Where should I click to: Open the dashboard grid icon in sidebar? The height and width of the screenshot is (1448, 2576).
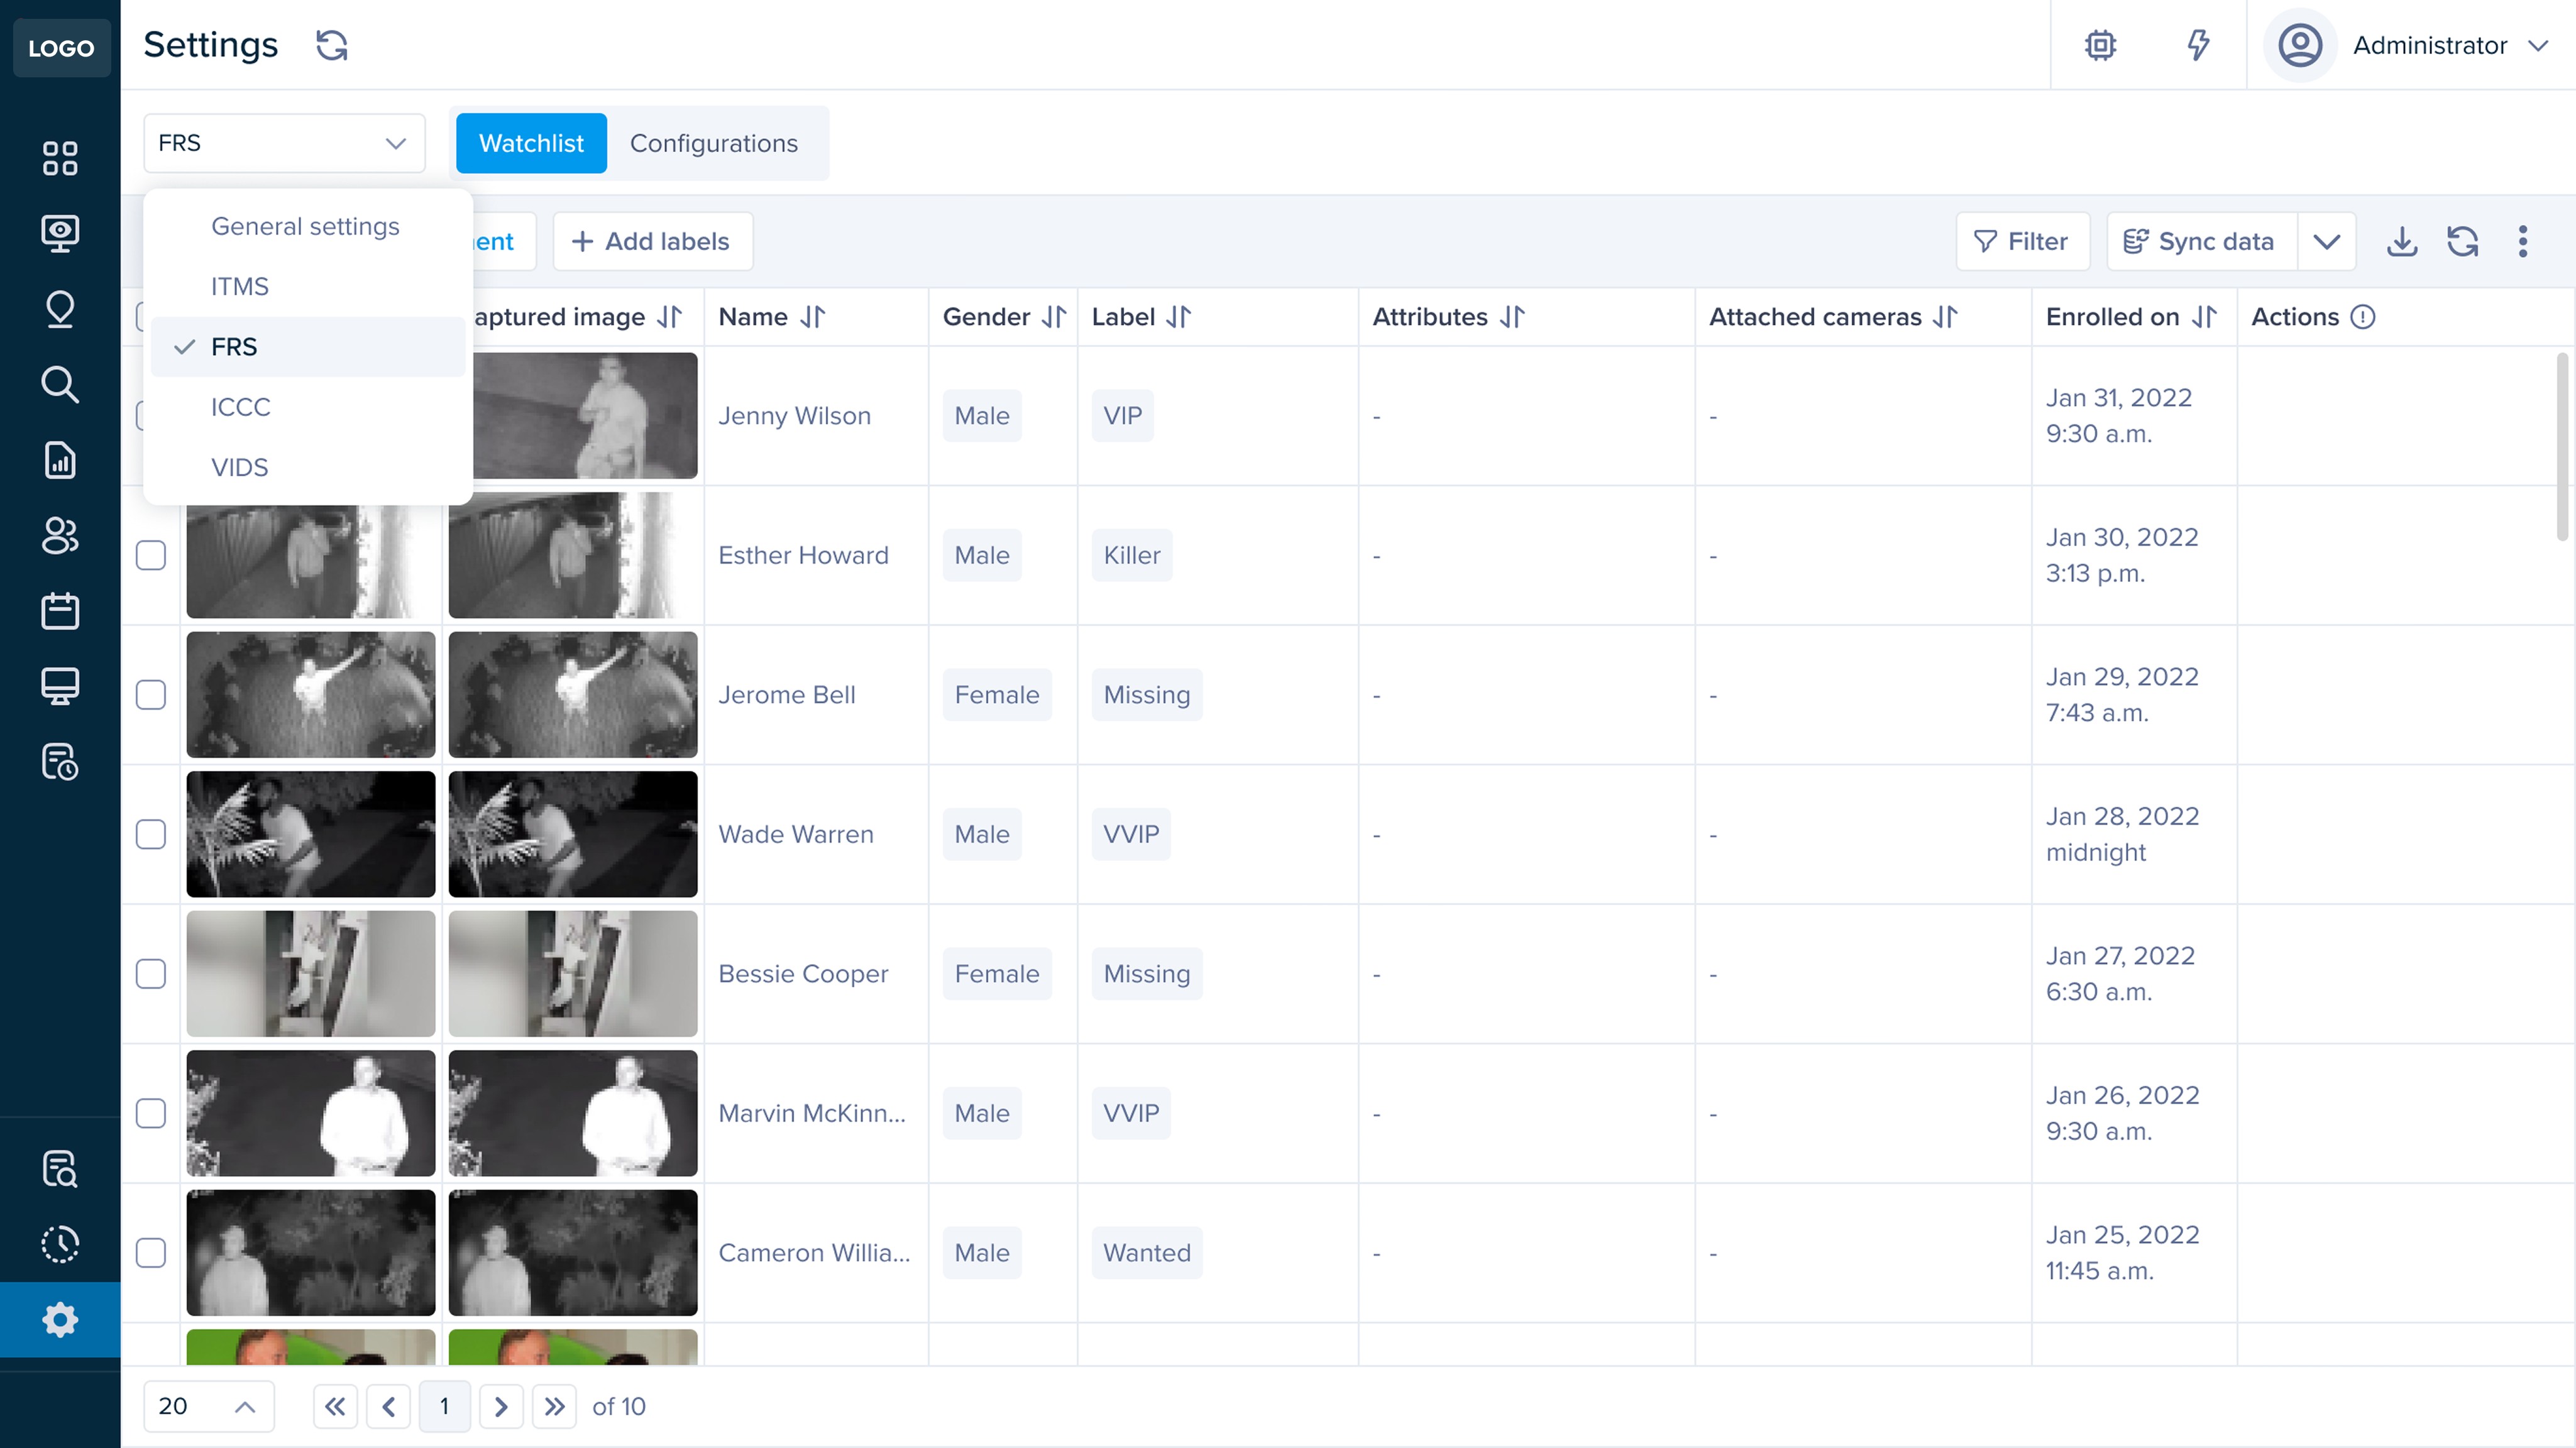[60, 158]
